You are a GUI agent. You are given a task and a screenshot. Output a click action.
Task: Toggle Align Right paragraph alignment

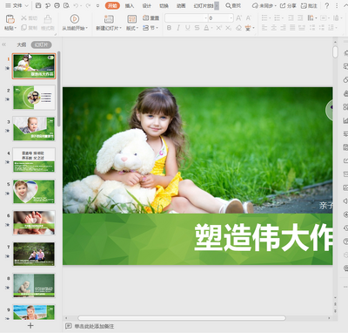pos(283,28)
